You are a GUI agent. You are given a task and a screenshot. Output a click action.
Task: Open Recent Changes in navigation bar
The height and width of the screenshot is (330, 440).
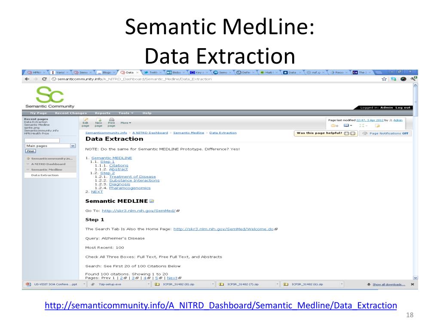(x=71, y=113)
